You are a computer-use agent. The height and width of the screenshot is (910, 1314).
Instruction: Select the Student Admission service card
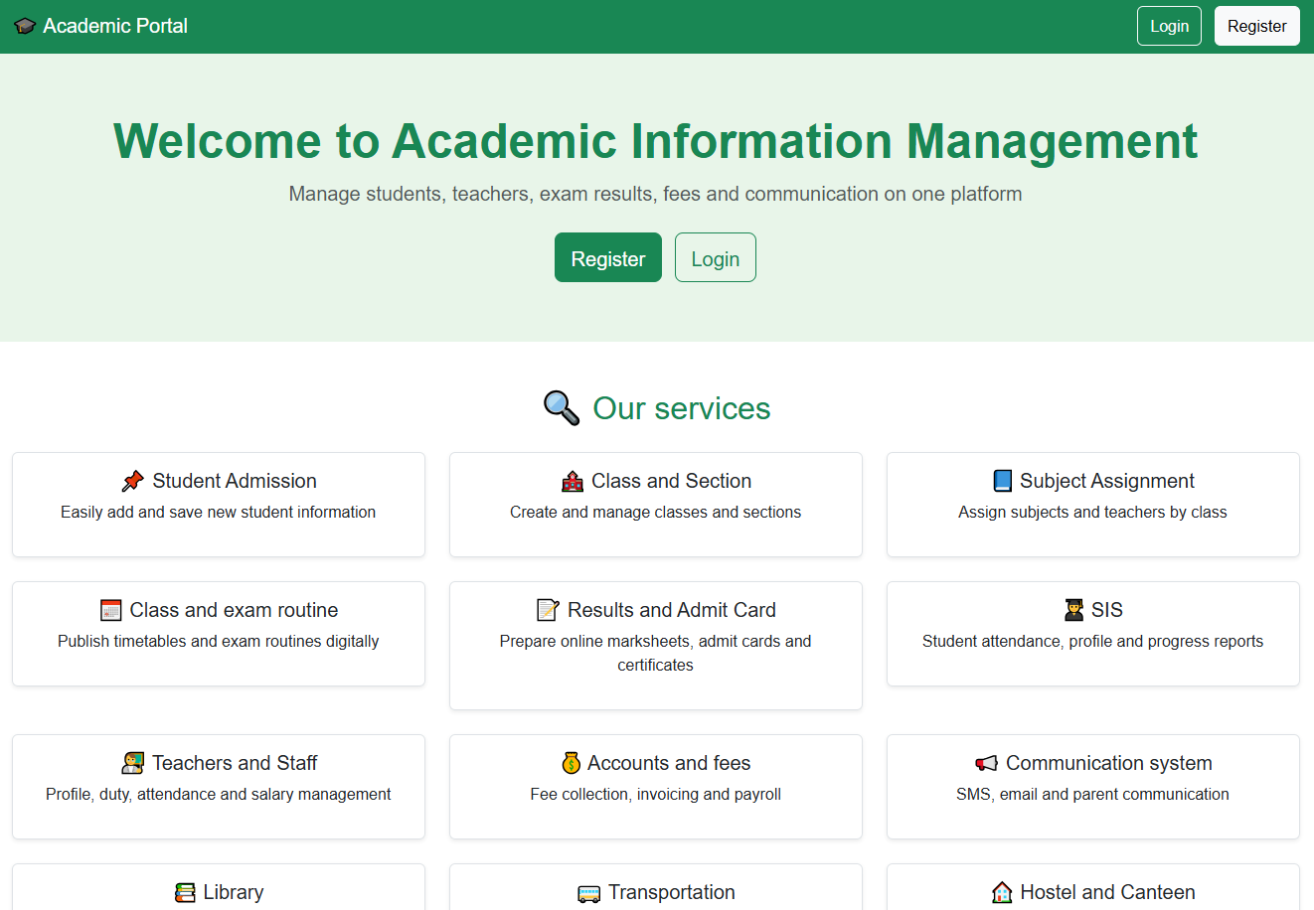[219, 504]
